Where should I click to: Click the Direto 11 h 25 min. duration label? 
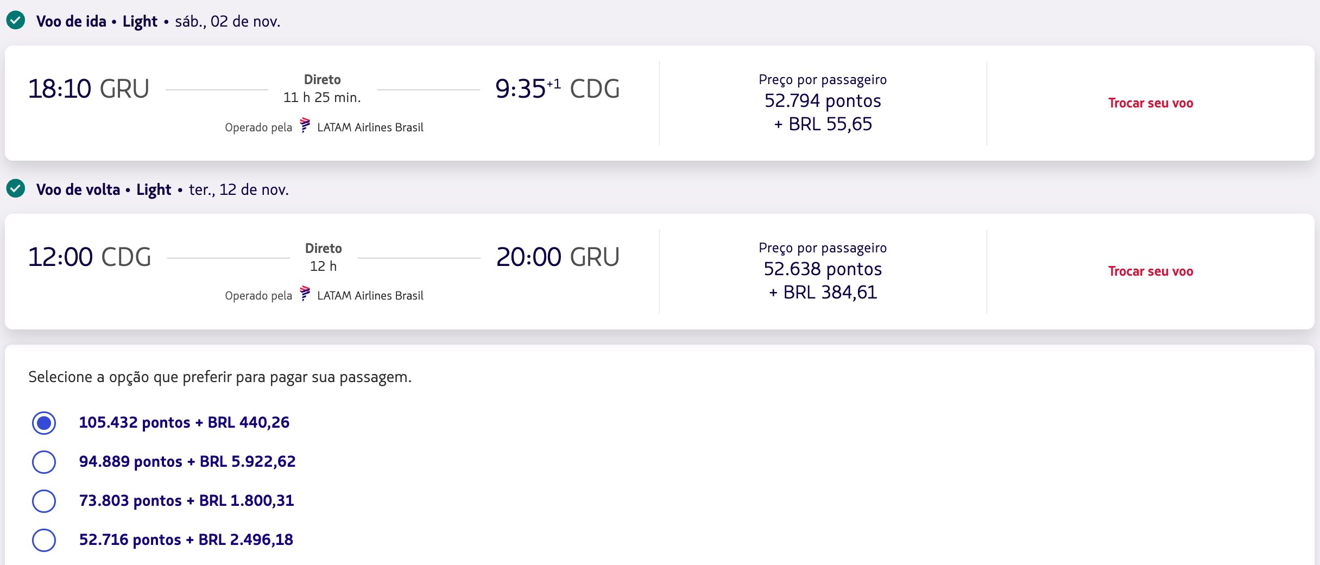pyautogui.click(x=322, y=88)
